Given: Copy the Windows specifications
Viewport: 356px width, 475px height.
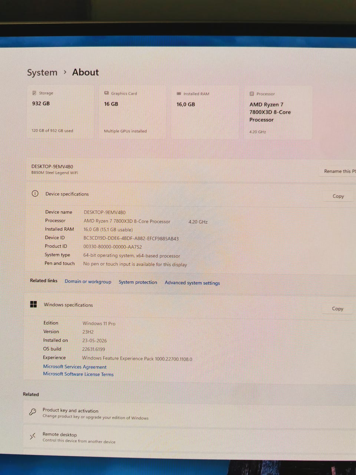Looking at the screenshot, I should [337, 308].
